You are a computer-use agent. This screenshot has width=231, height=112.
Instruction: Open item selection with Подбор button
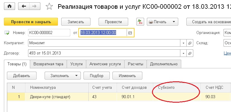pyautogui.click(x=97, y=76)
